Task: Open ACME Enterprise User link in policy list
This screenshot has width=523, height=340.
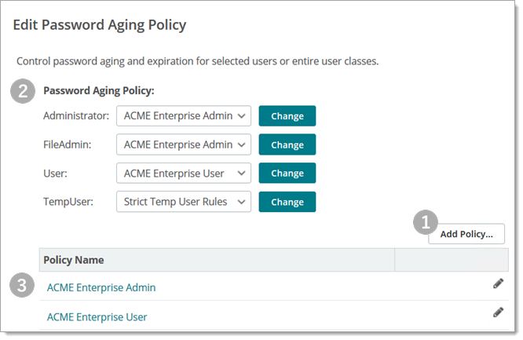Action: point(97,317)
